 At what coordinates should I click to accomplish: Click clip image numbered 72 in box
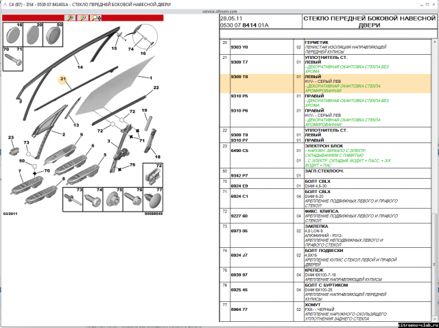[154, 177]
